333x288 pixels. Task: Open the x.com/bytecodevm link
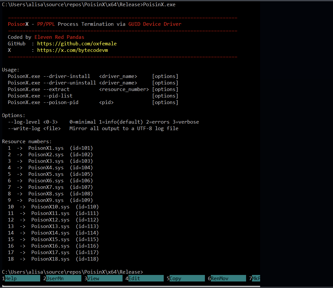[x=73, y=50]
